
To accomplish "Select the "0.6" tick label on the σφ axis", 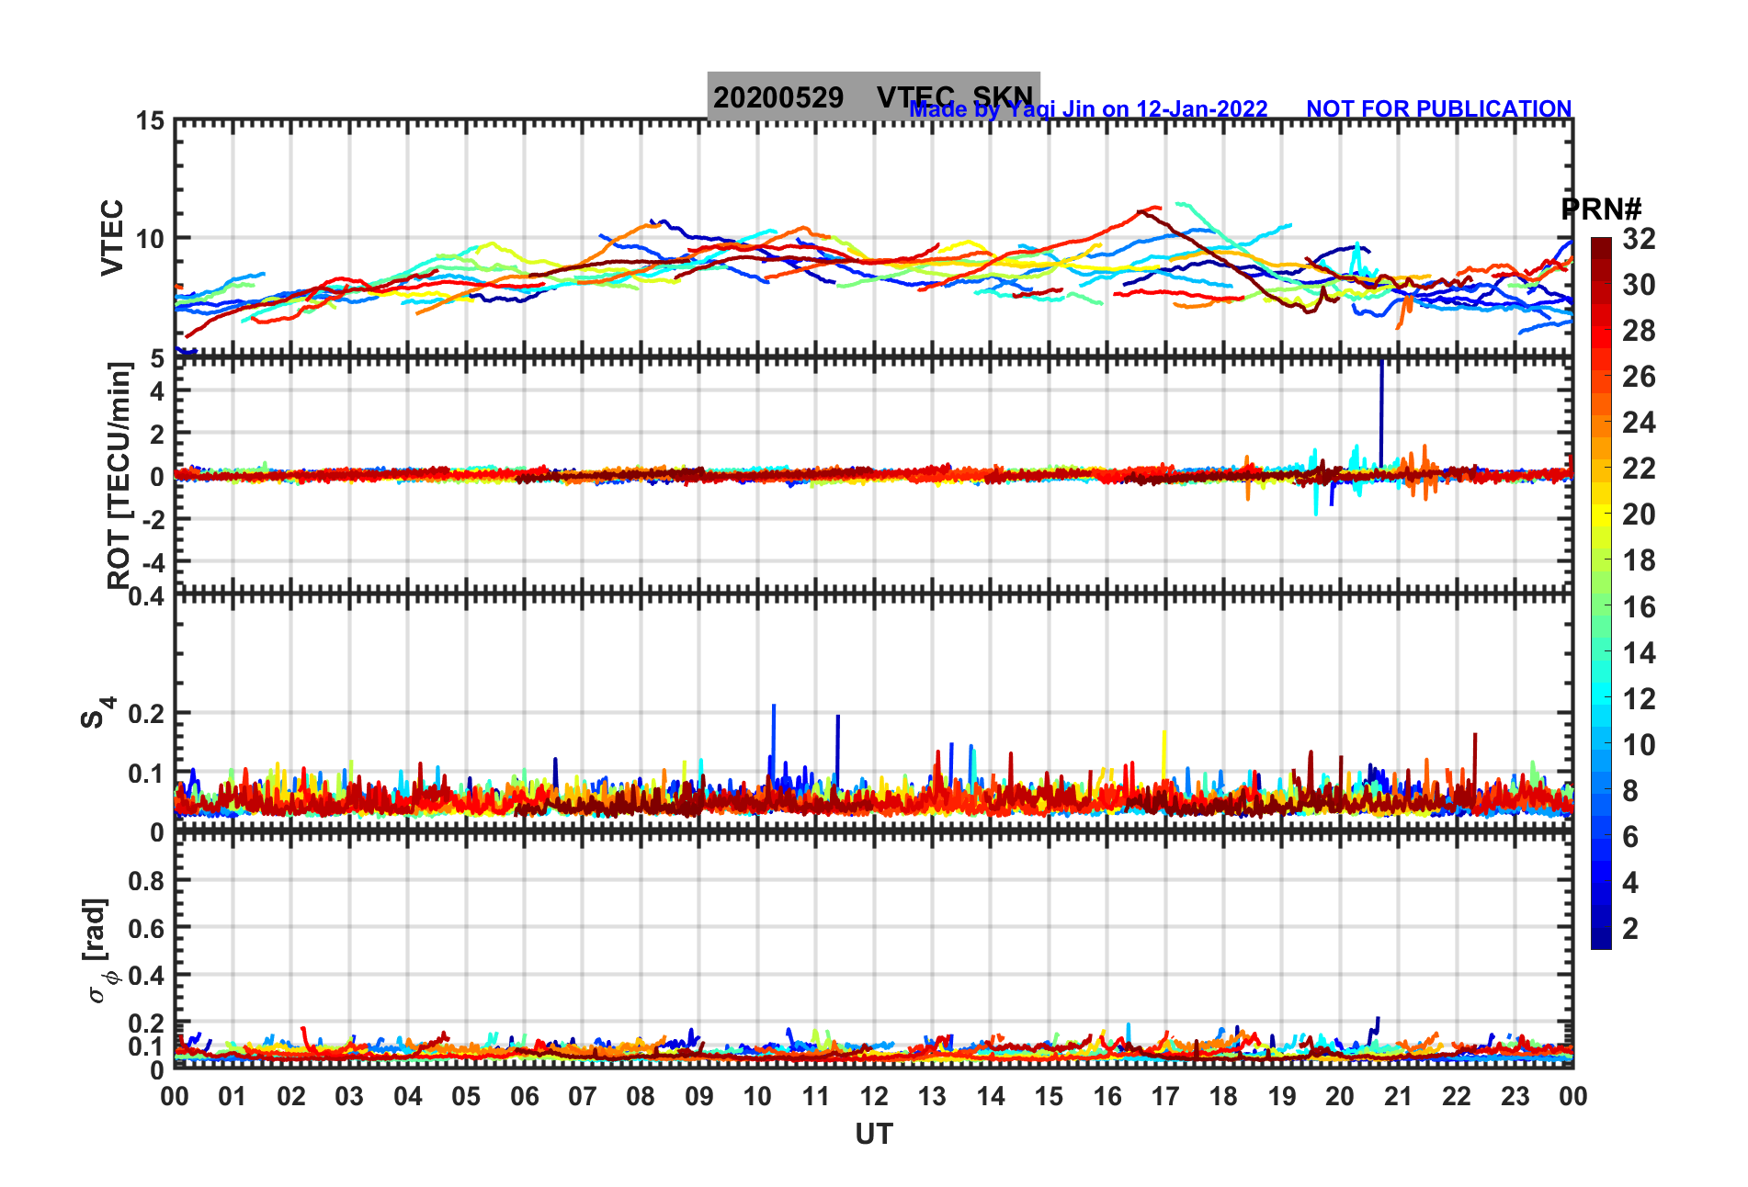I will click(x=147, y=928).
